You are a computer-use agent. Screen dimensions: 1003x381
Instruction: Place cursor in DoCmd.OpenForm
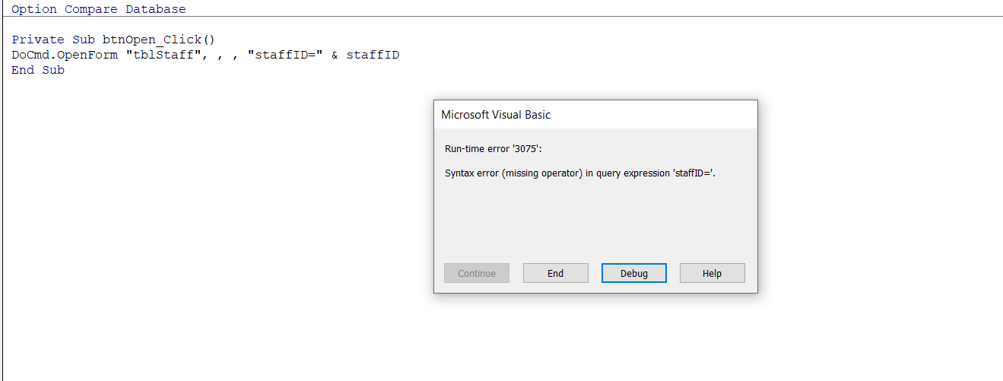pos(61,55)
